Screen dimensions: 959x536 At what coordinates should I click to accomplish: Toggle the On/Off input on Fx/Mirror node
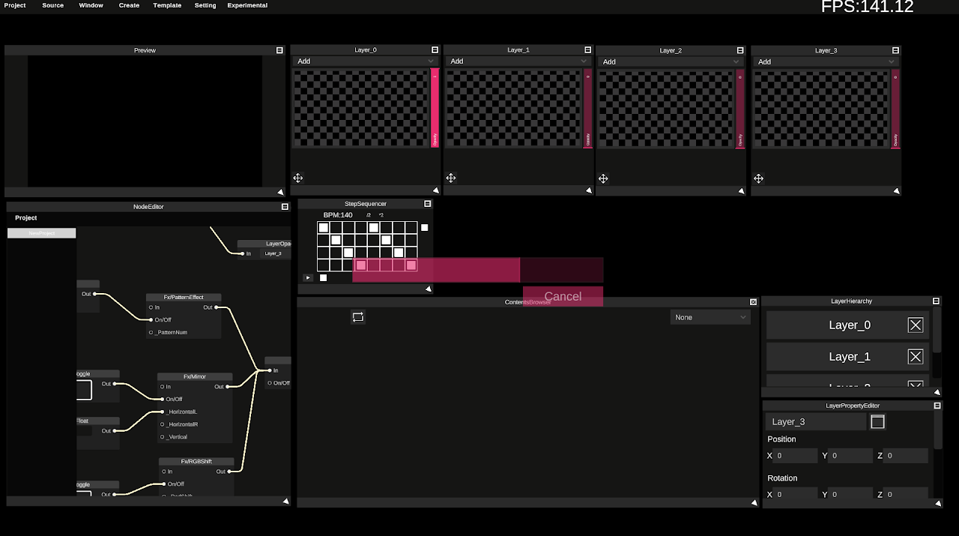pos(161,398)
